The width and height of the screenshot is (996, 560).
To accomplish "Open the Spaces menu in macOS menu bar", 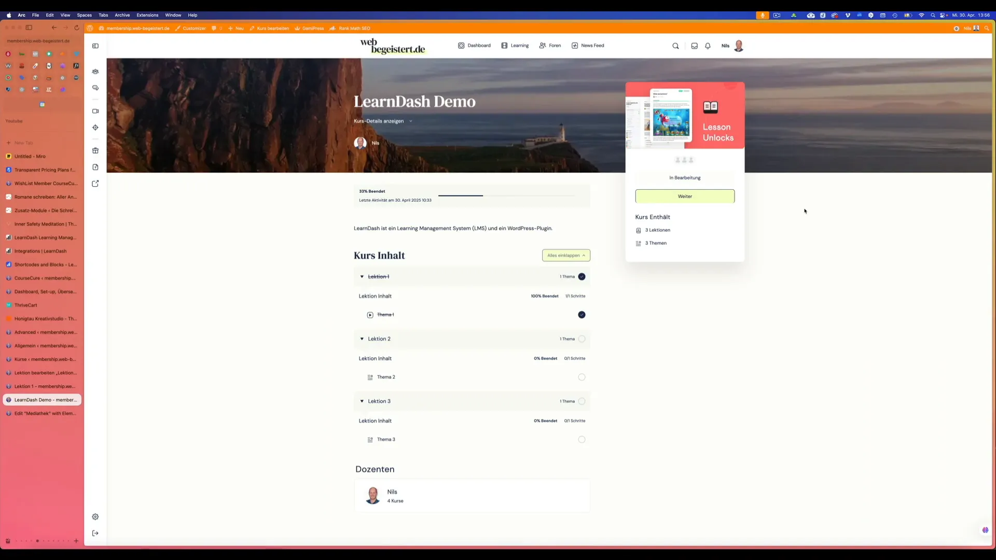I will click(x=84, y=15).
